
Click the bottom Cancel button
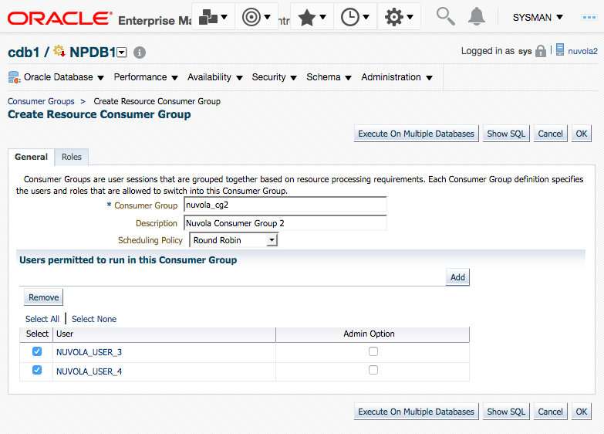pyautogui.click(x=550, y=412)
